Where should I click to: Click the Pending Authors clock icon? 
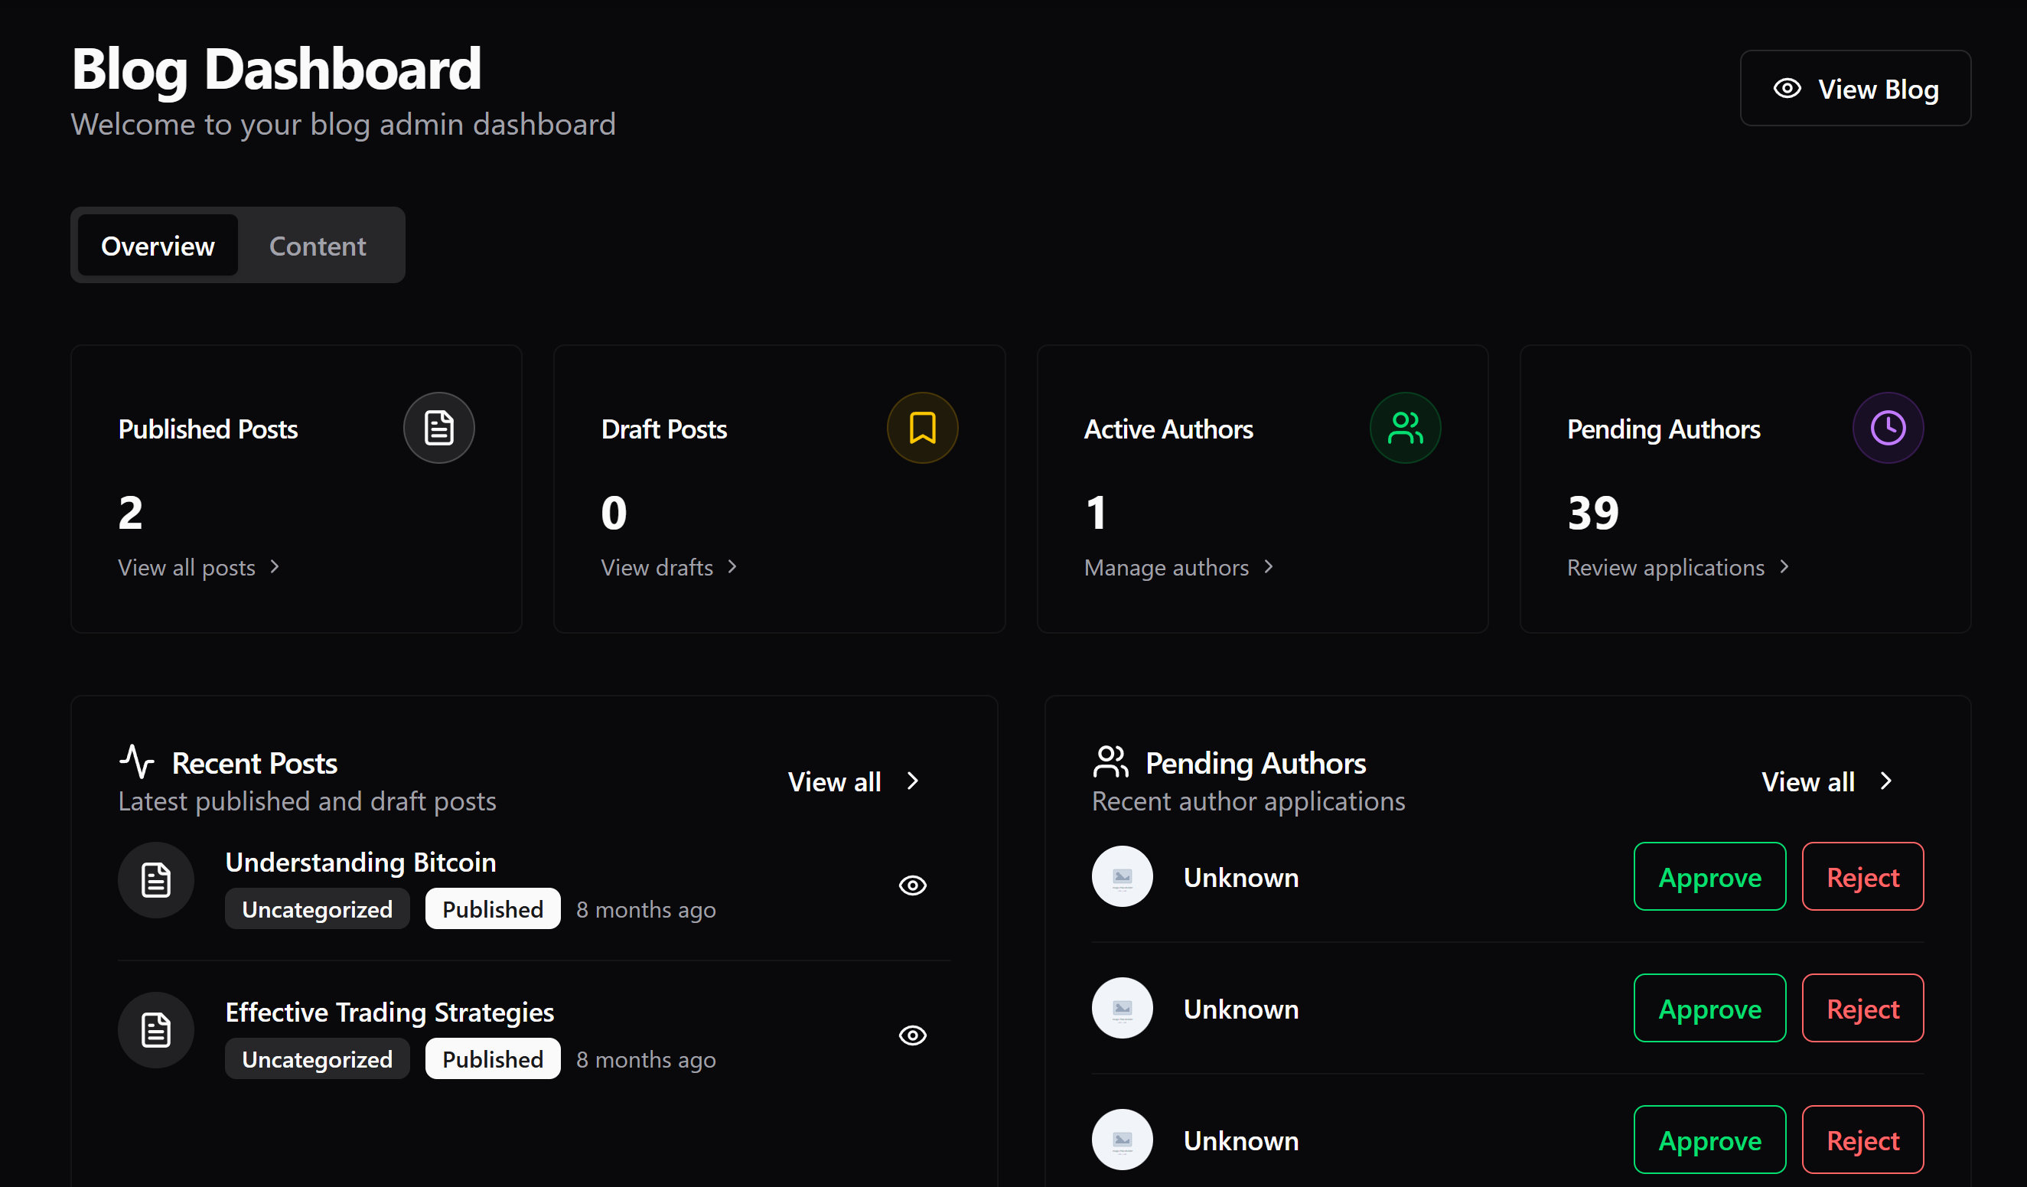point(1887,427)
